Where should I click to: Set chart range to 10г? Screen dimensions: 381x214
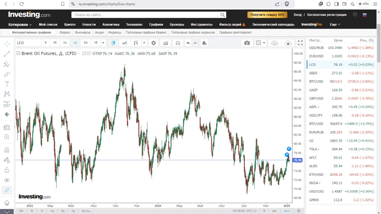click(x=21, y=211)
